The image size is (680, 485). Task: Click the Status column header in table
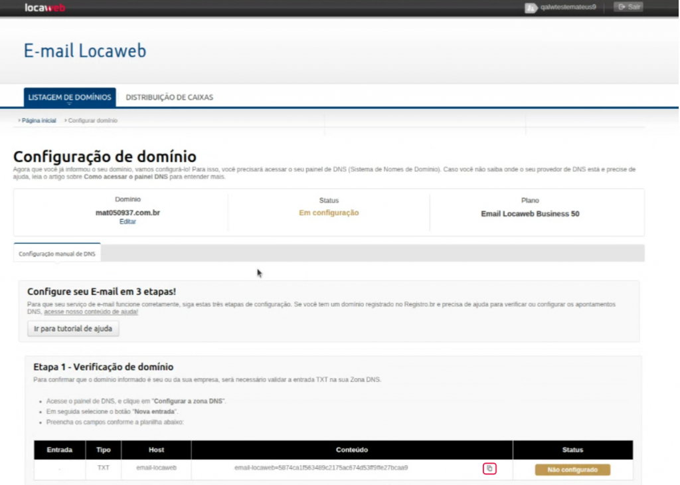572,450
